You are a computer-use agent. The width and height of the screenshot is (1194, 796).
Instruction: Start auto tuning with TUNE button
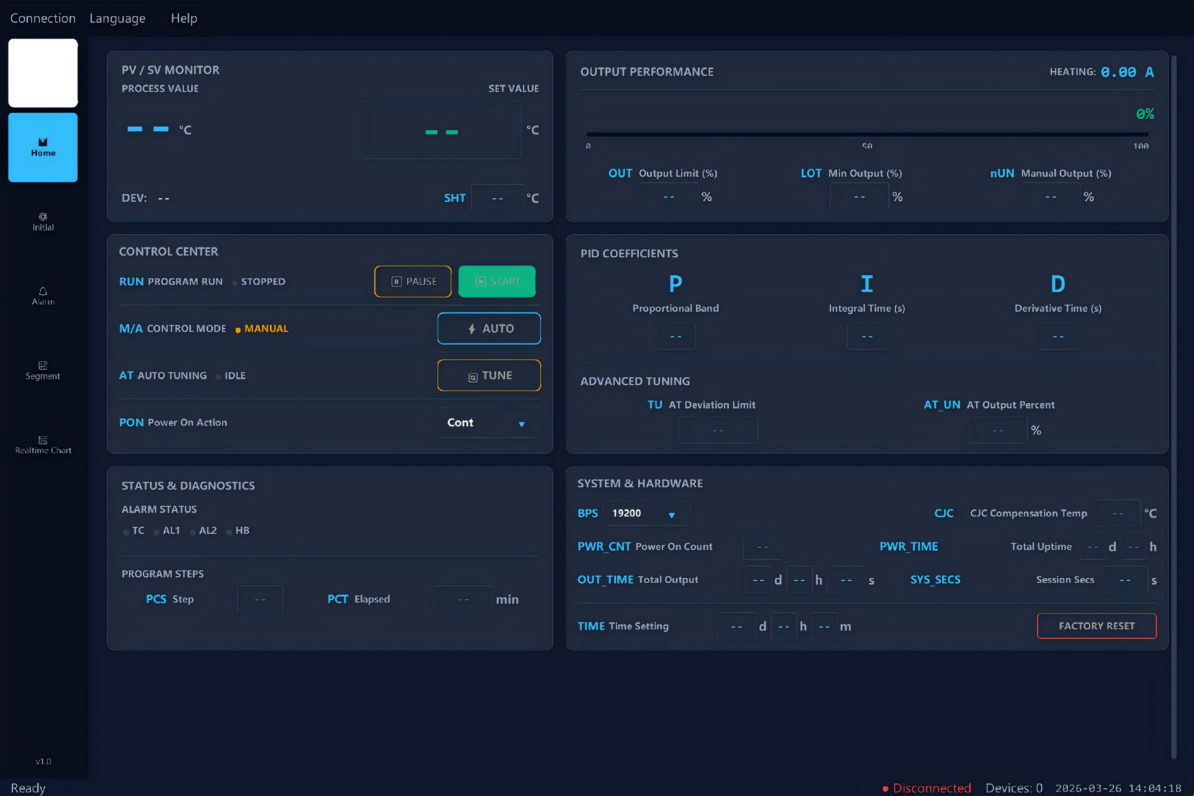click(x=488, y=375)
